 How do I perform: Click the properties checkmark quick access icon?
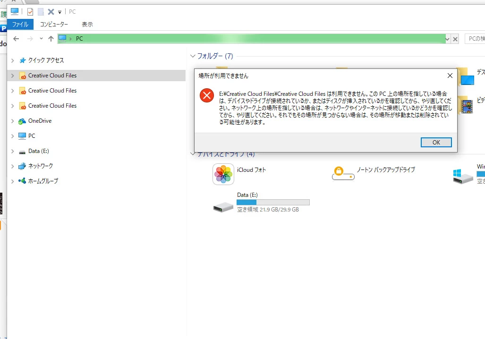coord(30,12)
